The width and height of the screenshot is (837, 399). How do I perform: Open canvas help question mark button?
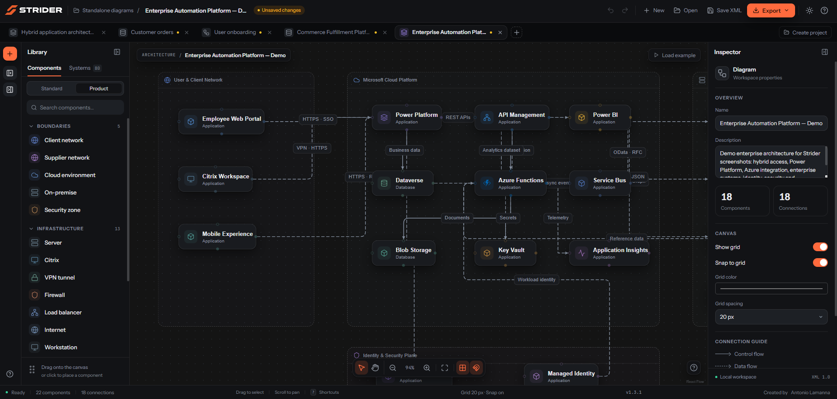click(x=693, y=368)
